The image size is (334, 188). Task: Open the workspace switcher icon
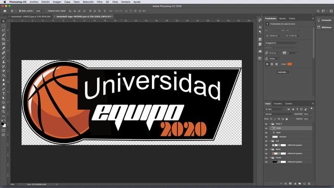[x=324, y=11]
